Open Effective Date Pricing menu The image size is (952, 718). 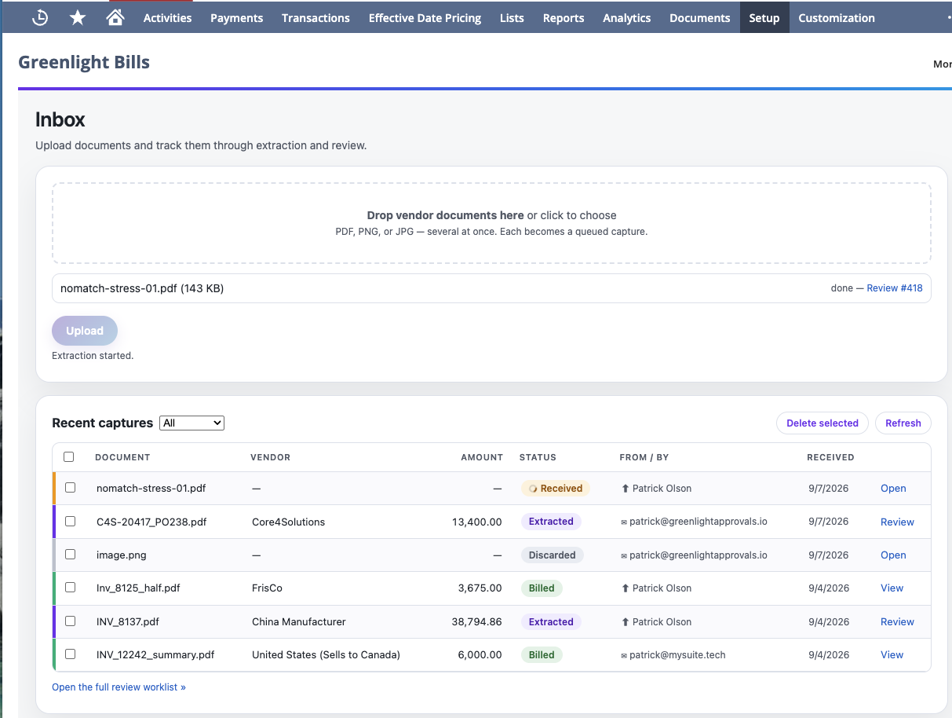click(x=425, y=17)
